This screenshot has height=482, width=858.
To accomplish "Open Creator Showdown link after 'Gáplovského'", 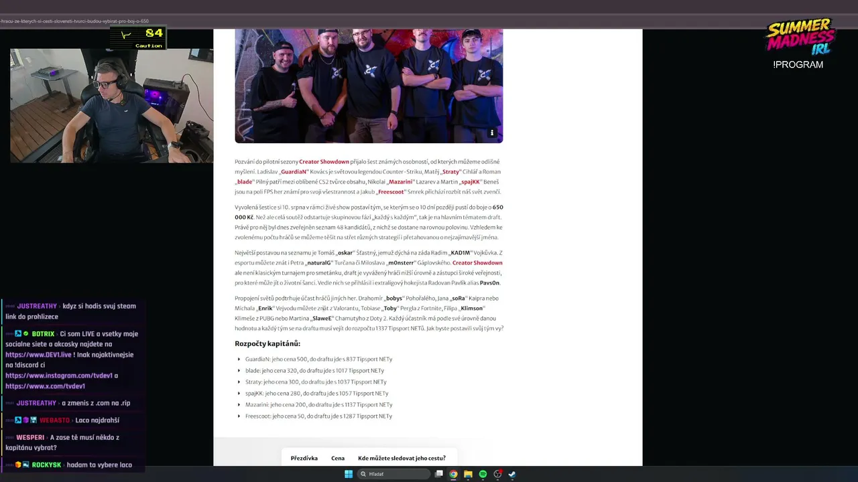I will (477, 262).
